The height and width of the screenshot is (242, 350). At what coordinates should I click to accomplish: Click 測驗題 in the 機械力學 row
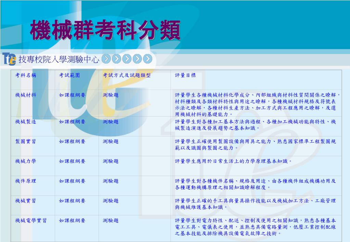coord(111,161)
